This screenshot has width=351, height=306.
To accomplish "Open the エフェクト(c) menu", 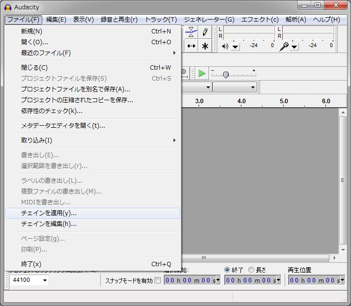I will pos(260,20).
